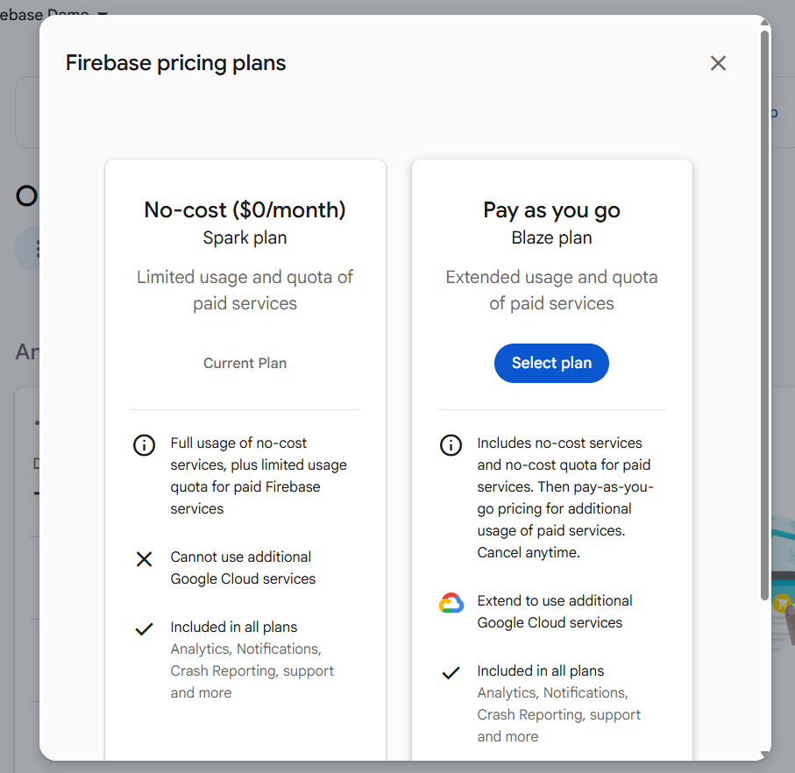Screen dimensions: 795x773
Task: Open the Firebase Demo project dropdown arrow
Action: (103, 14)
